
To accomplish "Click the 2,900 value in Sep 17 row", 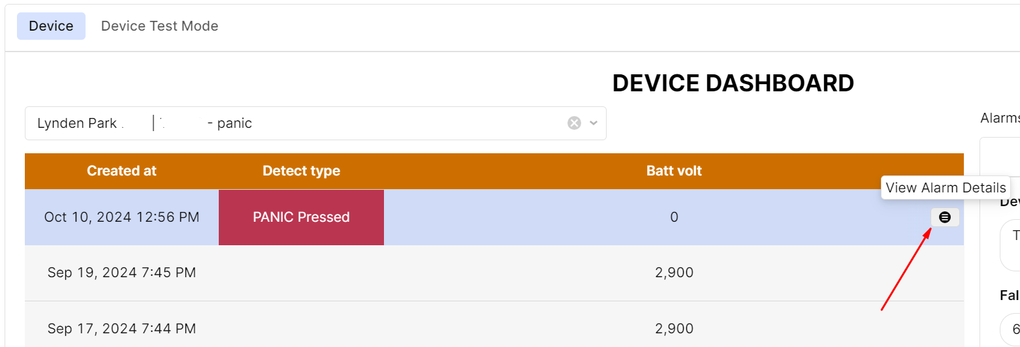I will point(674,328).
